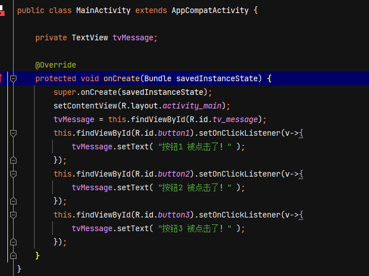
Task: Click the "private" keyword
Action: (51, 37)
